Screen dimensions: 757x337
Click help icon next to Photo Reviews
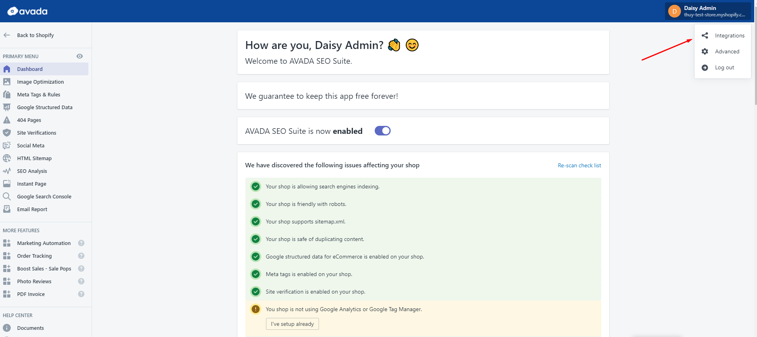tap(81, 281)
